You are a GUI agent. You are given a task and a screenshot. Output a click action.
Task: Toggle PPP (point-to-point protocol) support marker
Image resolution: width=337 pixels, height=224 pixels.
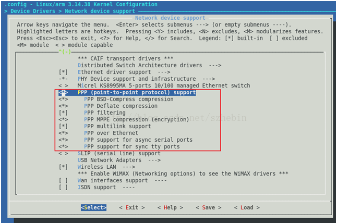click(63, 93)
